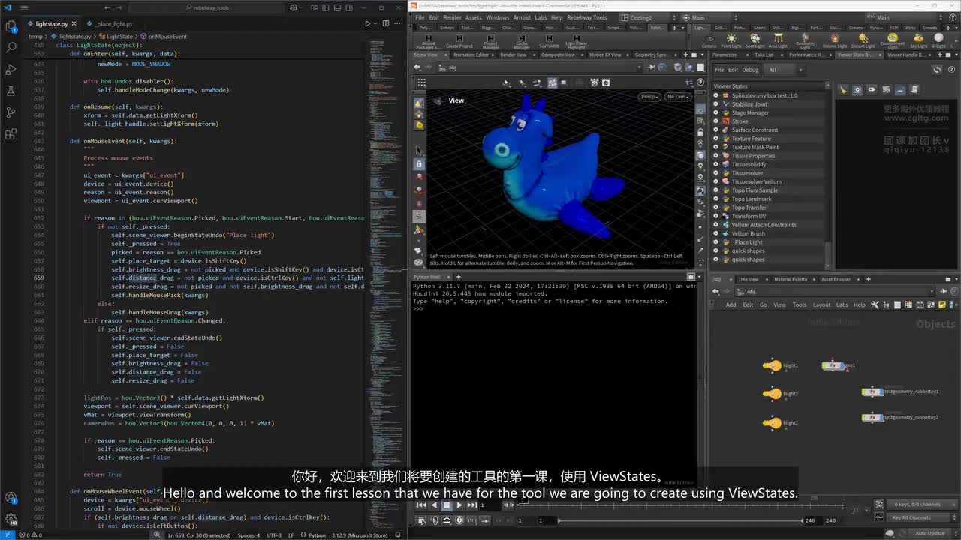Image resolution: width=961 pixels, height=540 pixels.
Task: Switch to the Tree View tab
Action: click(748, 279)
